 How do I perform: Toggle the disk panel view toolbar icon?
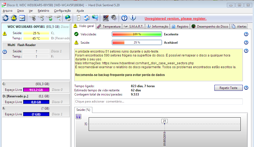(22, 18)
